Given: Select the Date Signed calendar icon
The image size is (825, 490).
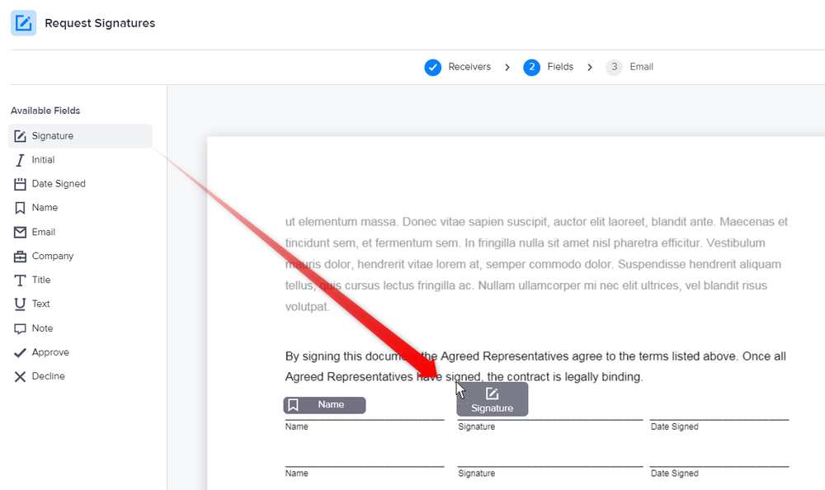Looking at the screenshot, I should point(20,184).
